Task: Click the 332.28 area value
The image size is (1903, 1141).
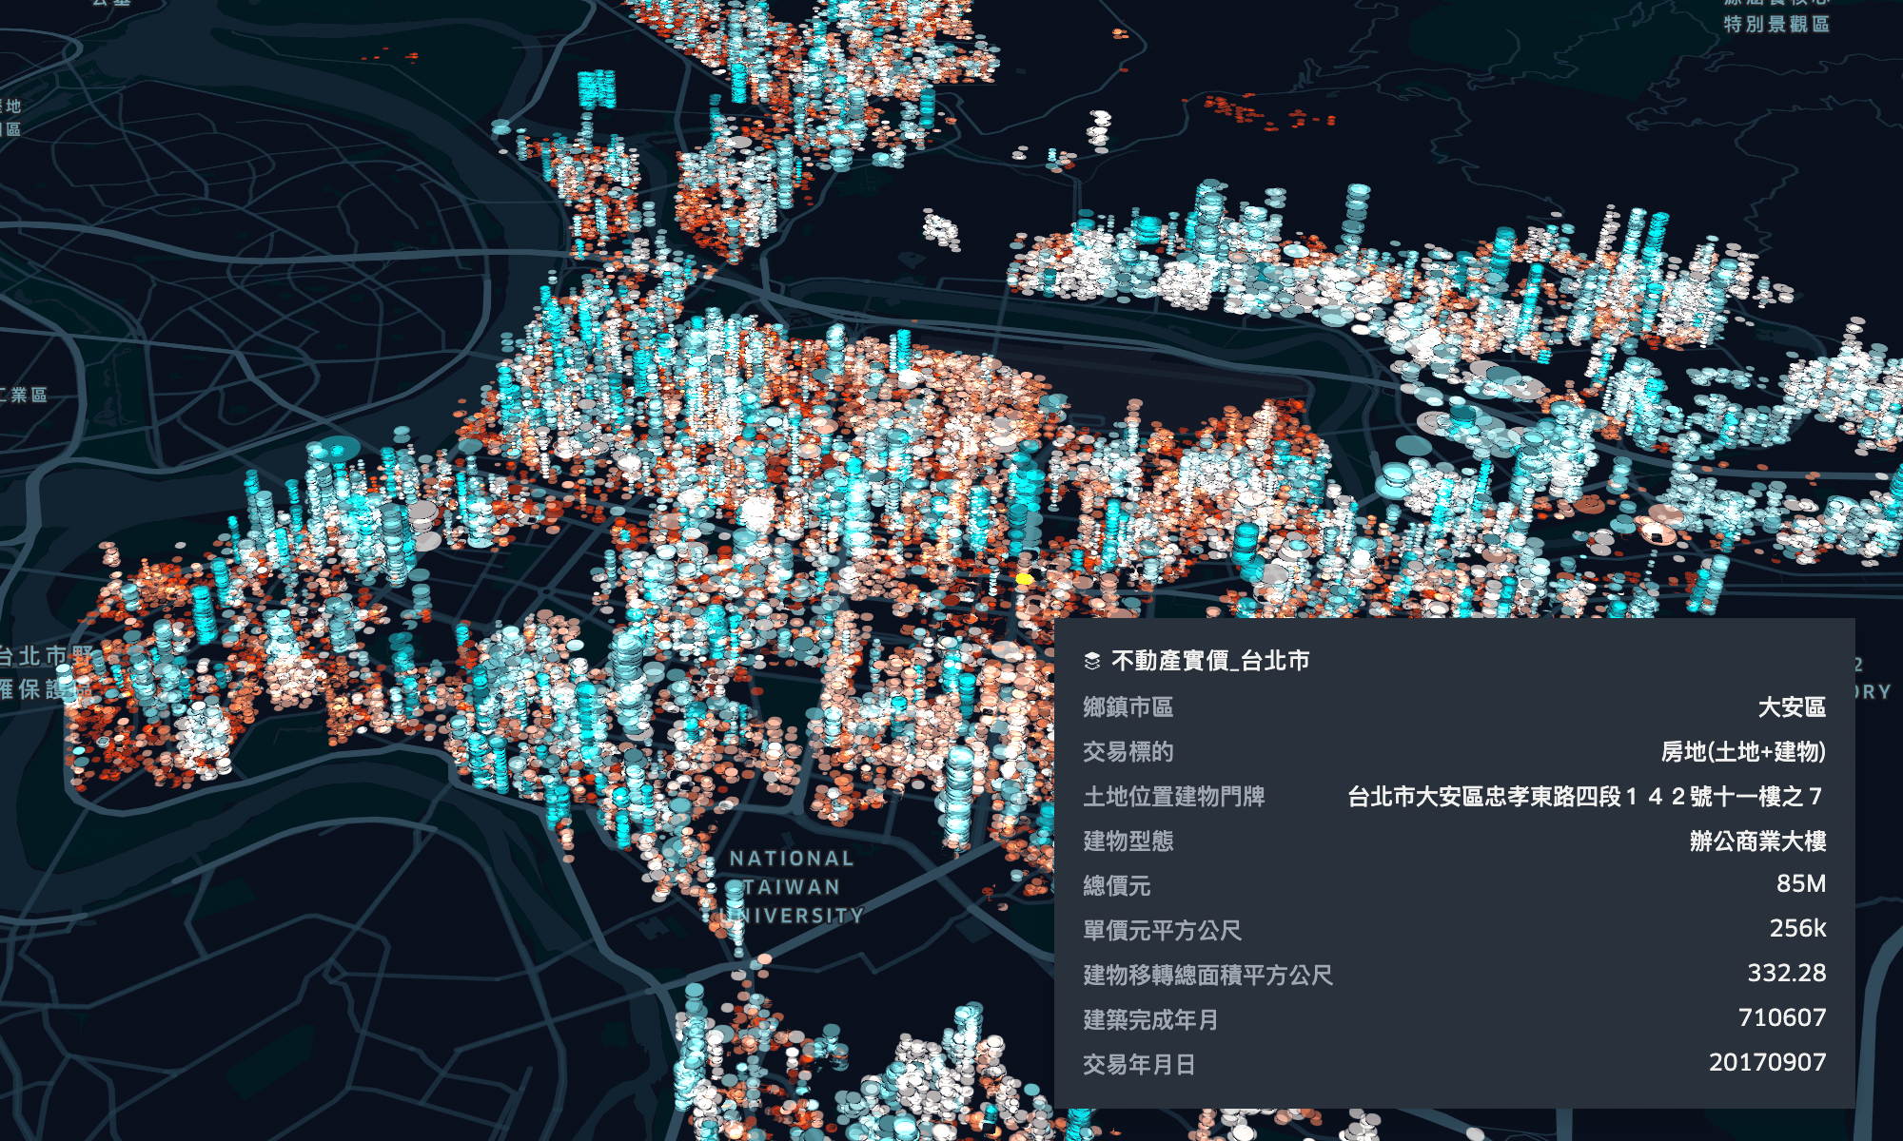Action: (x=1787, y=973)
